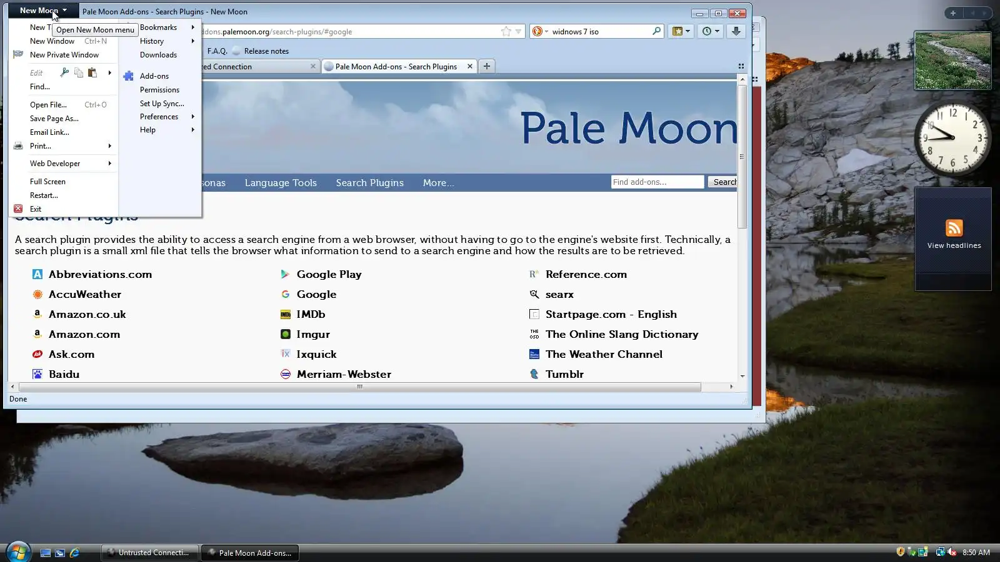Click the tab groups grid icon

[741, 66]
